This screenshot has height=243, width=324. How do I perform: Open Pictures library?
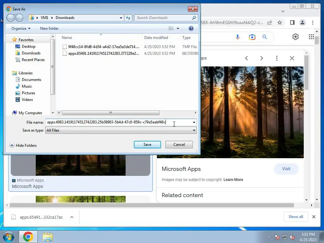[x=28, y=93]
